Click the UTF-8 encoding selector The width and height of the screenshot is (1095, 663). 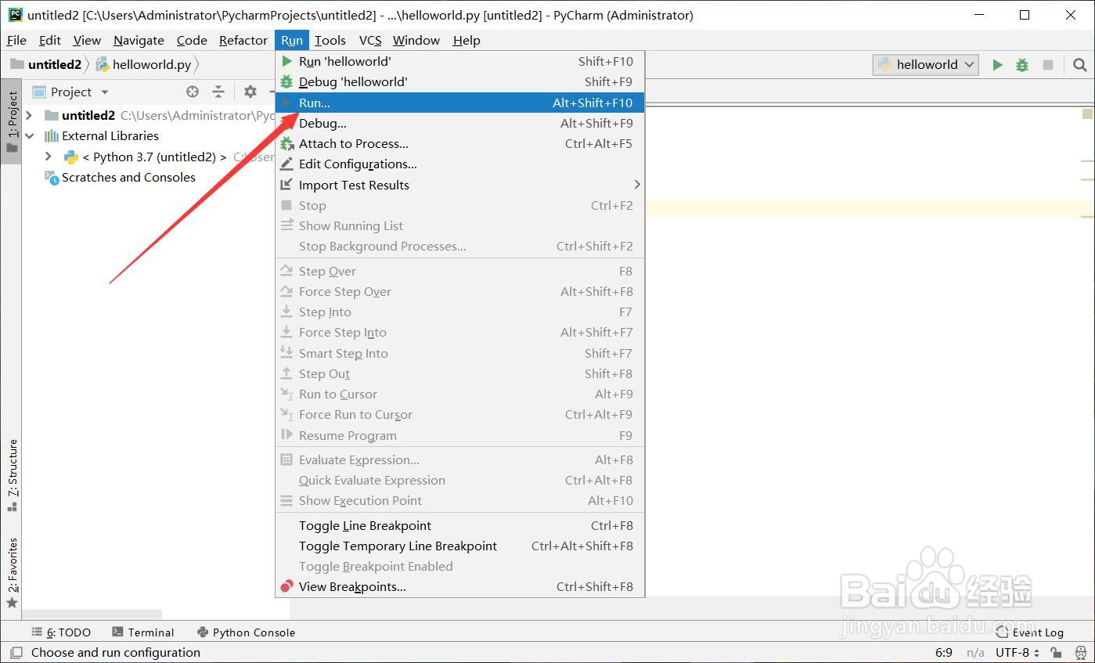(1018, 652)
